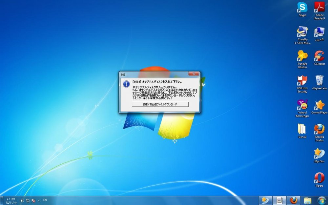Select USB Disk Security shortcut
This screenshot has height=205, width=328.
(x=302, y=81)
